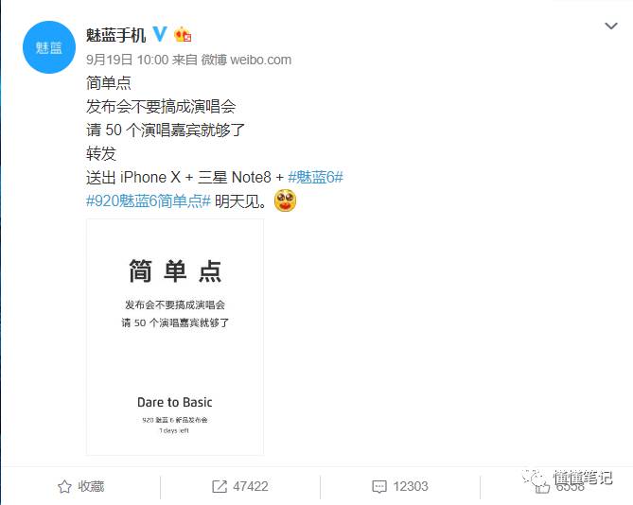Viewport: 633px width, 505px height.
Task: Click the repost share icon
Action: tap(220, 486)
